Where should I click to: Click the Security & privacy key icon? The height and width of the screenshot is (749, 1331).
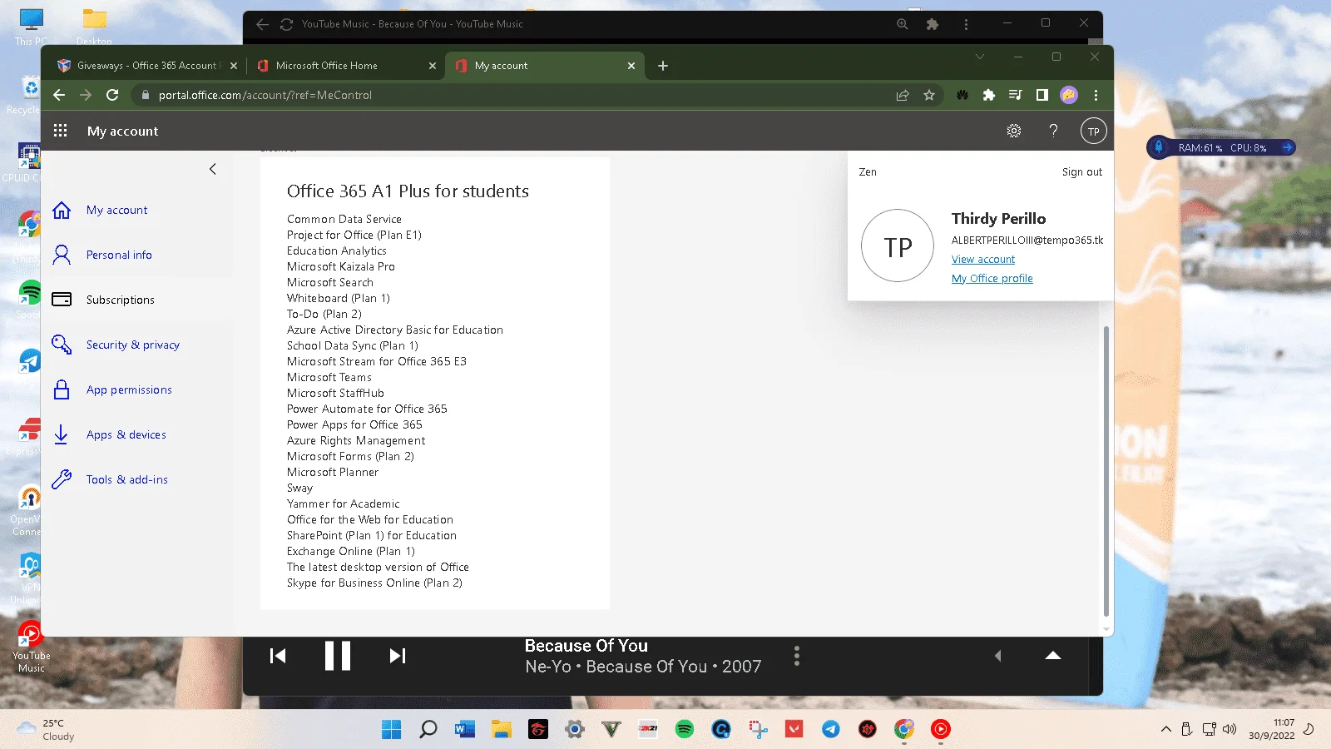(x=62, y=345)
